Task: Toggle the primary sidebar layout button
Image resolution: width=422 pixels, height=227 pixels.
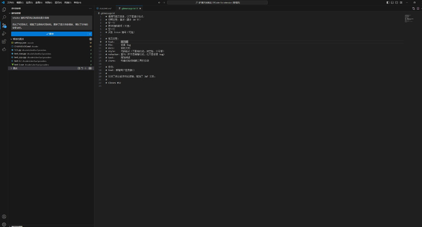Action: click(x=388, y=2)
